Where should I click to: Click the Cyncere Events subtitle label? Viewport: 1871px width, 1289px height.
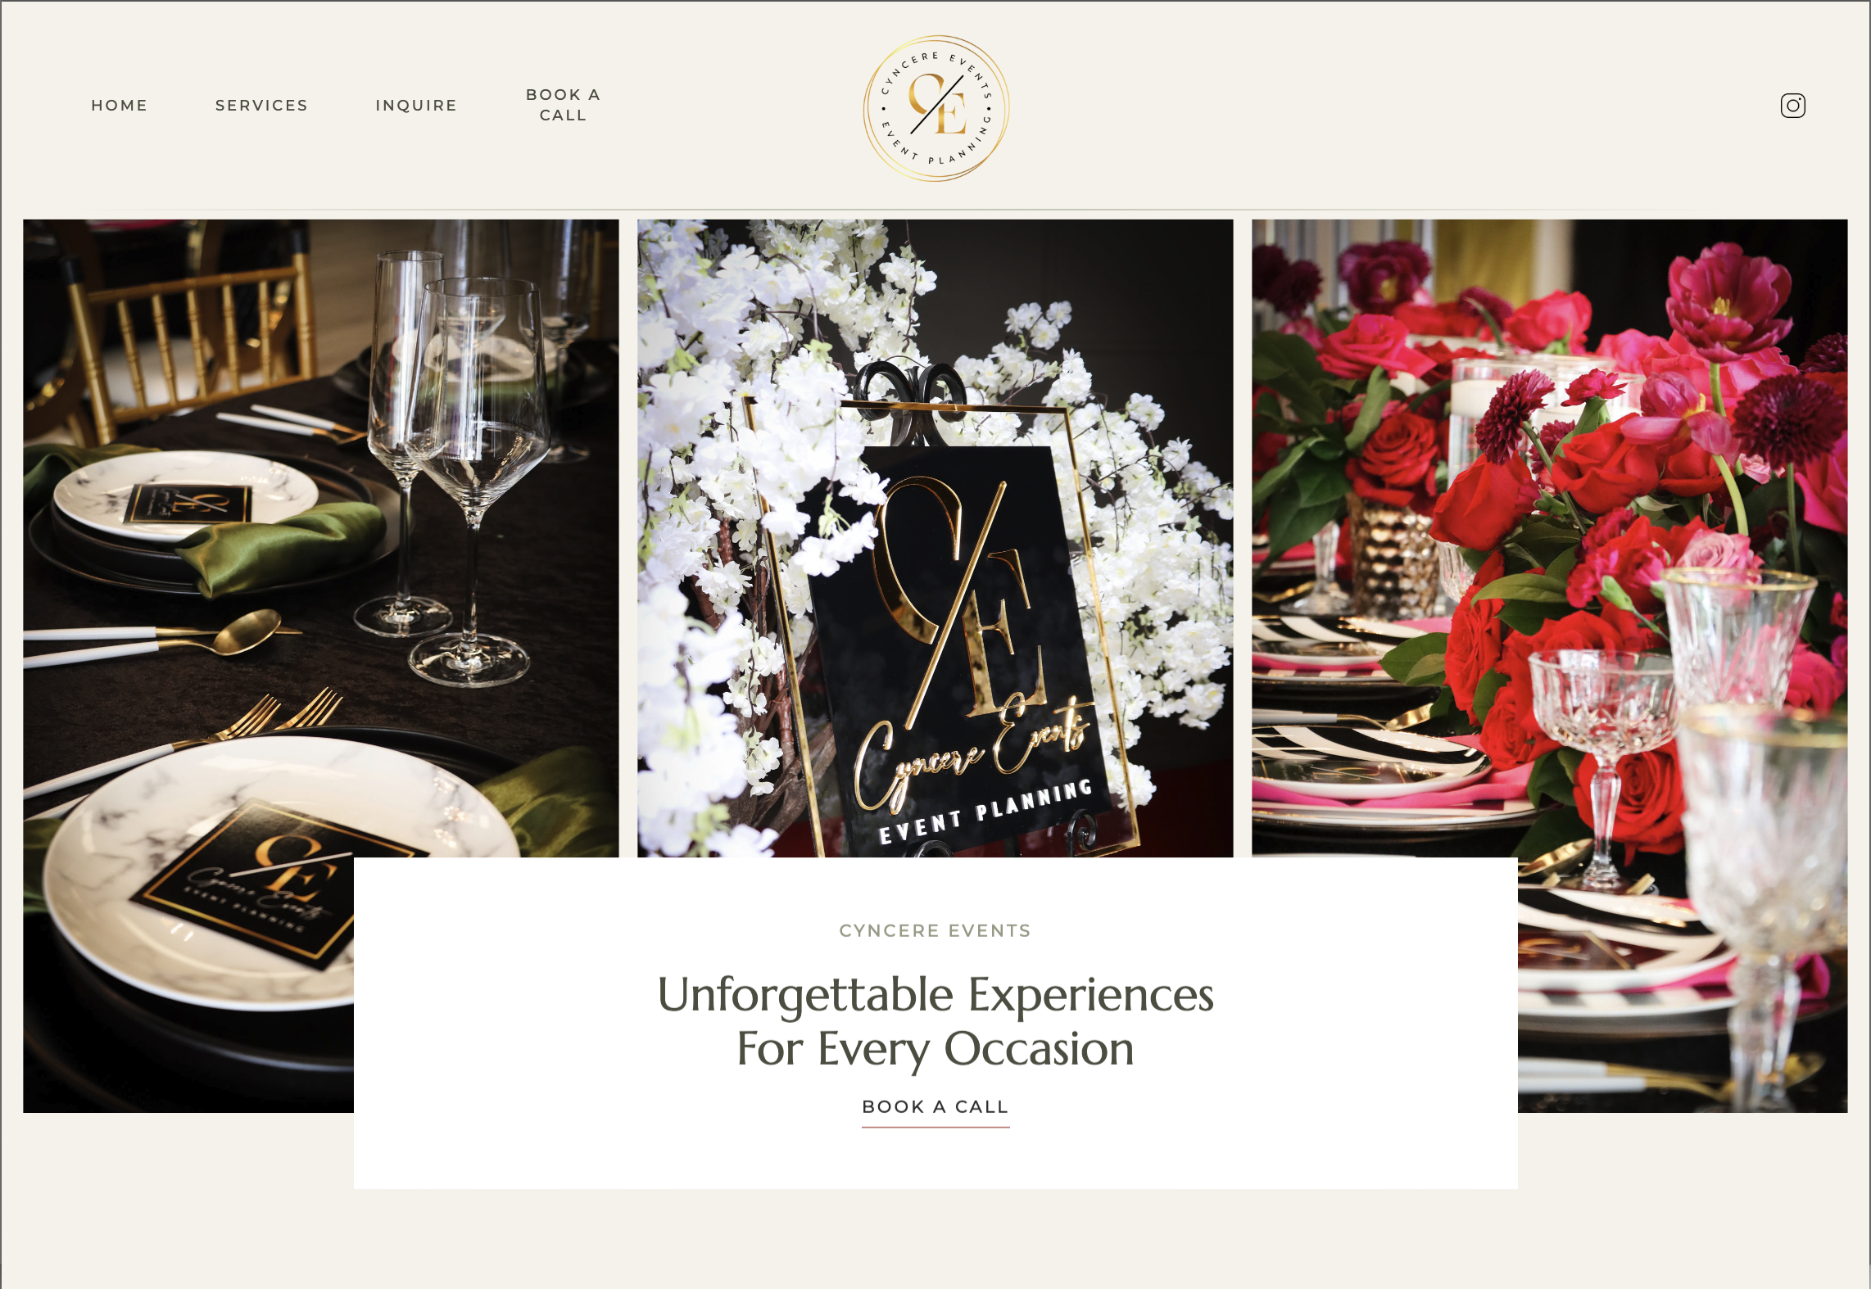tap(935, 930)
